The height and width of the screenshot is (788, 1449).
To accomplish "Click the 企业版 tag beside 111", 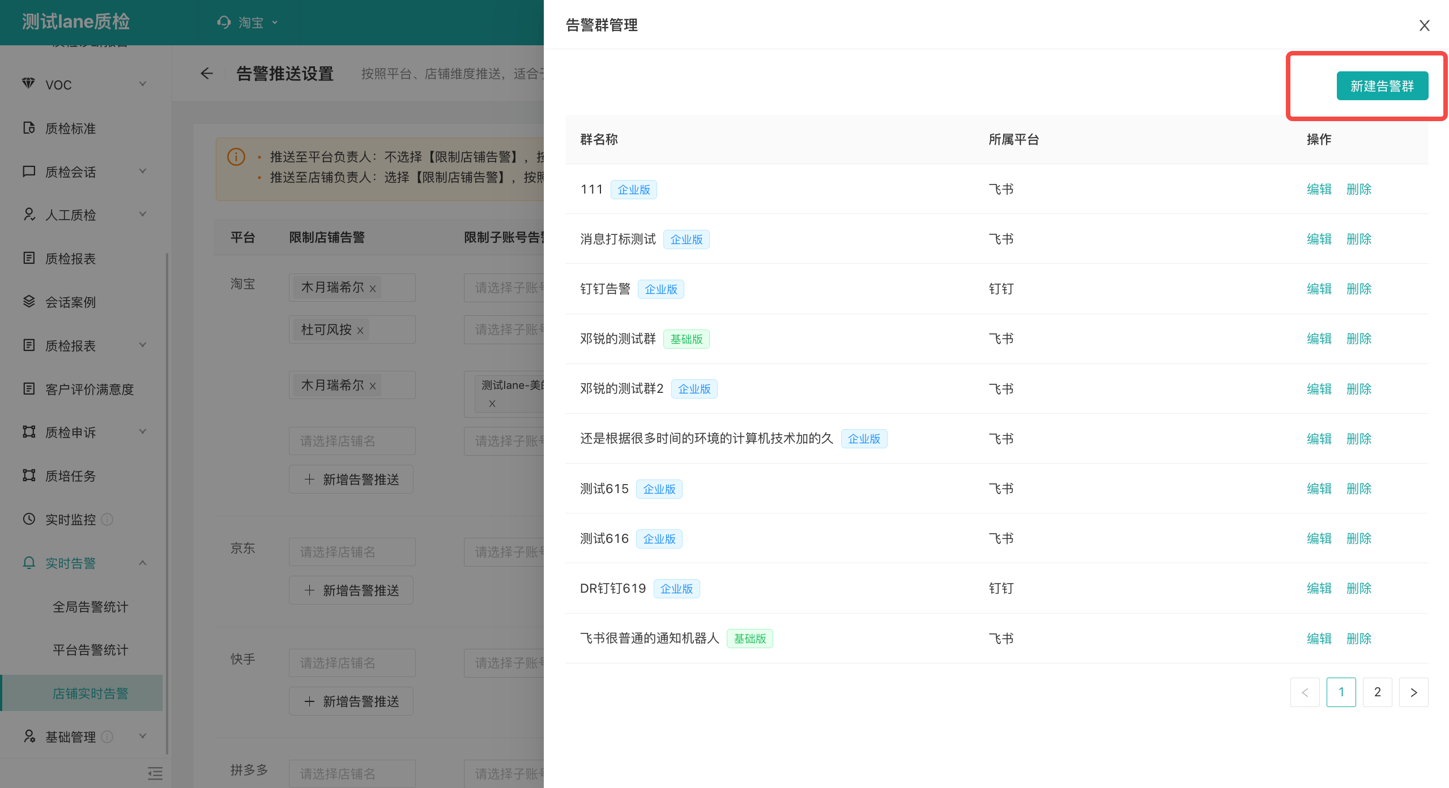I will pos(633,190).
